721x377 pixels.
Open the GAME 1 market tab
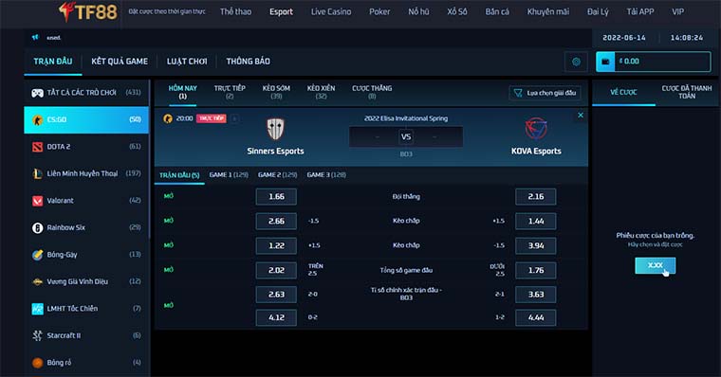pos(229,175)
